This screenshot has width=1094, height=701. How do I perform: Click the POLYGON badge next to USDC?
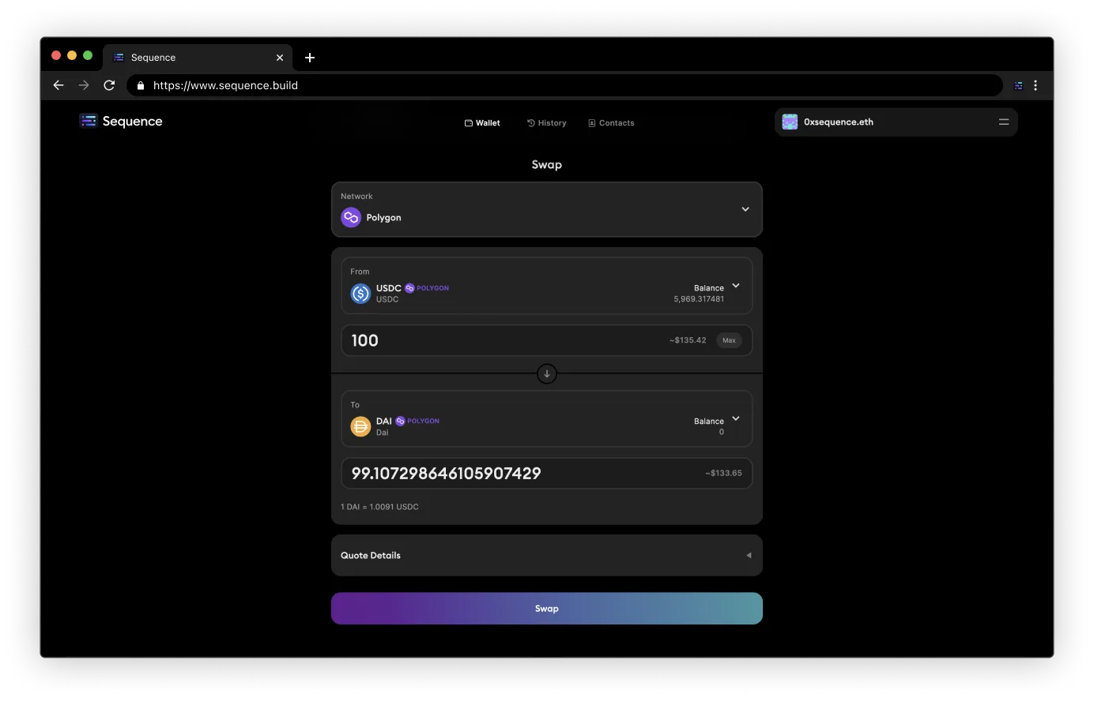point(427,288)
